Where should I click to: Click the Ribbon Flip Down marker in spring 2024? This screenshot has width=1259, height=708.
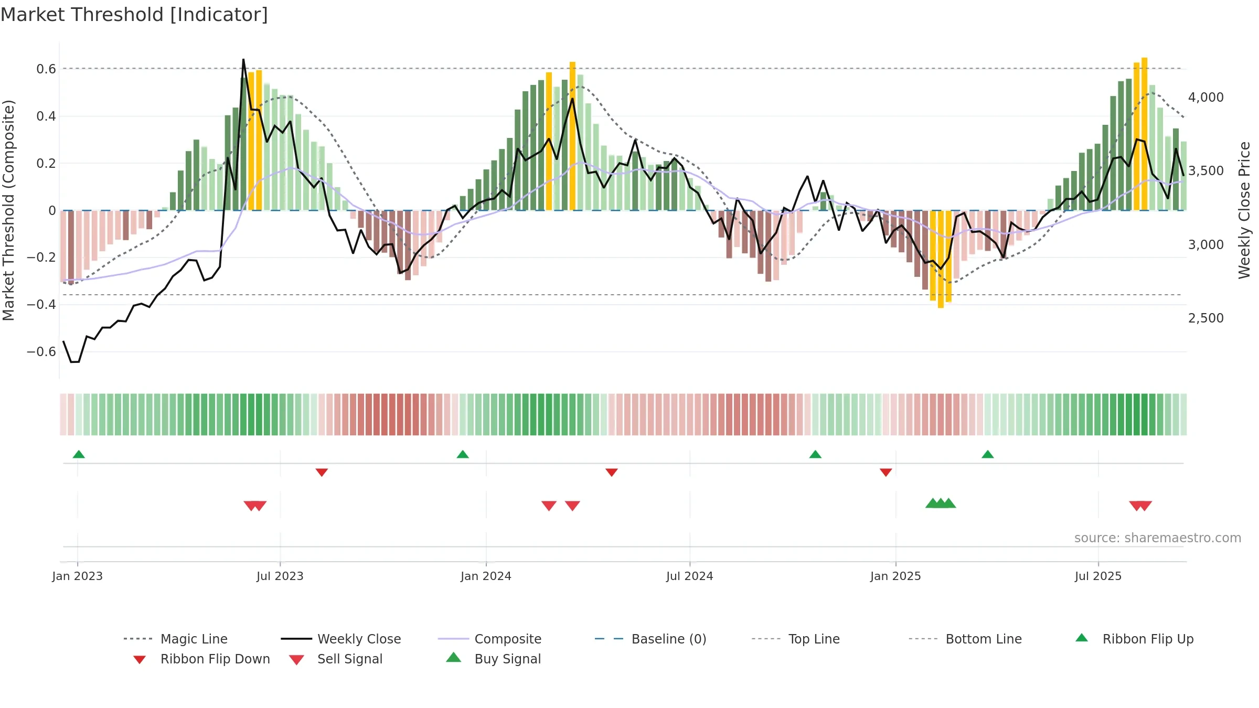(612, 473)
